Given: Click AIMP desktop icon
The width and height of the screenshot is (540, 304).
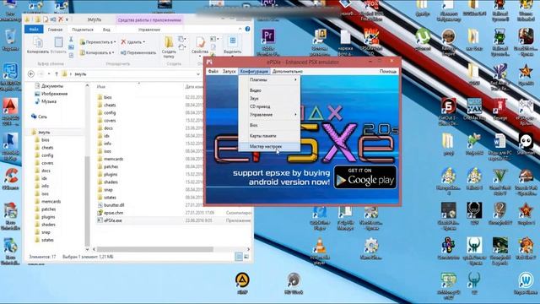Looking at the screenshot, I should point(242,284).
